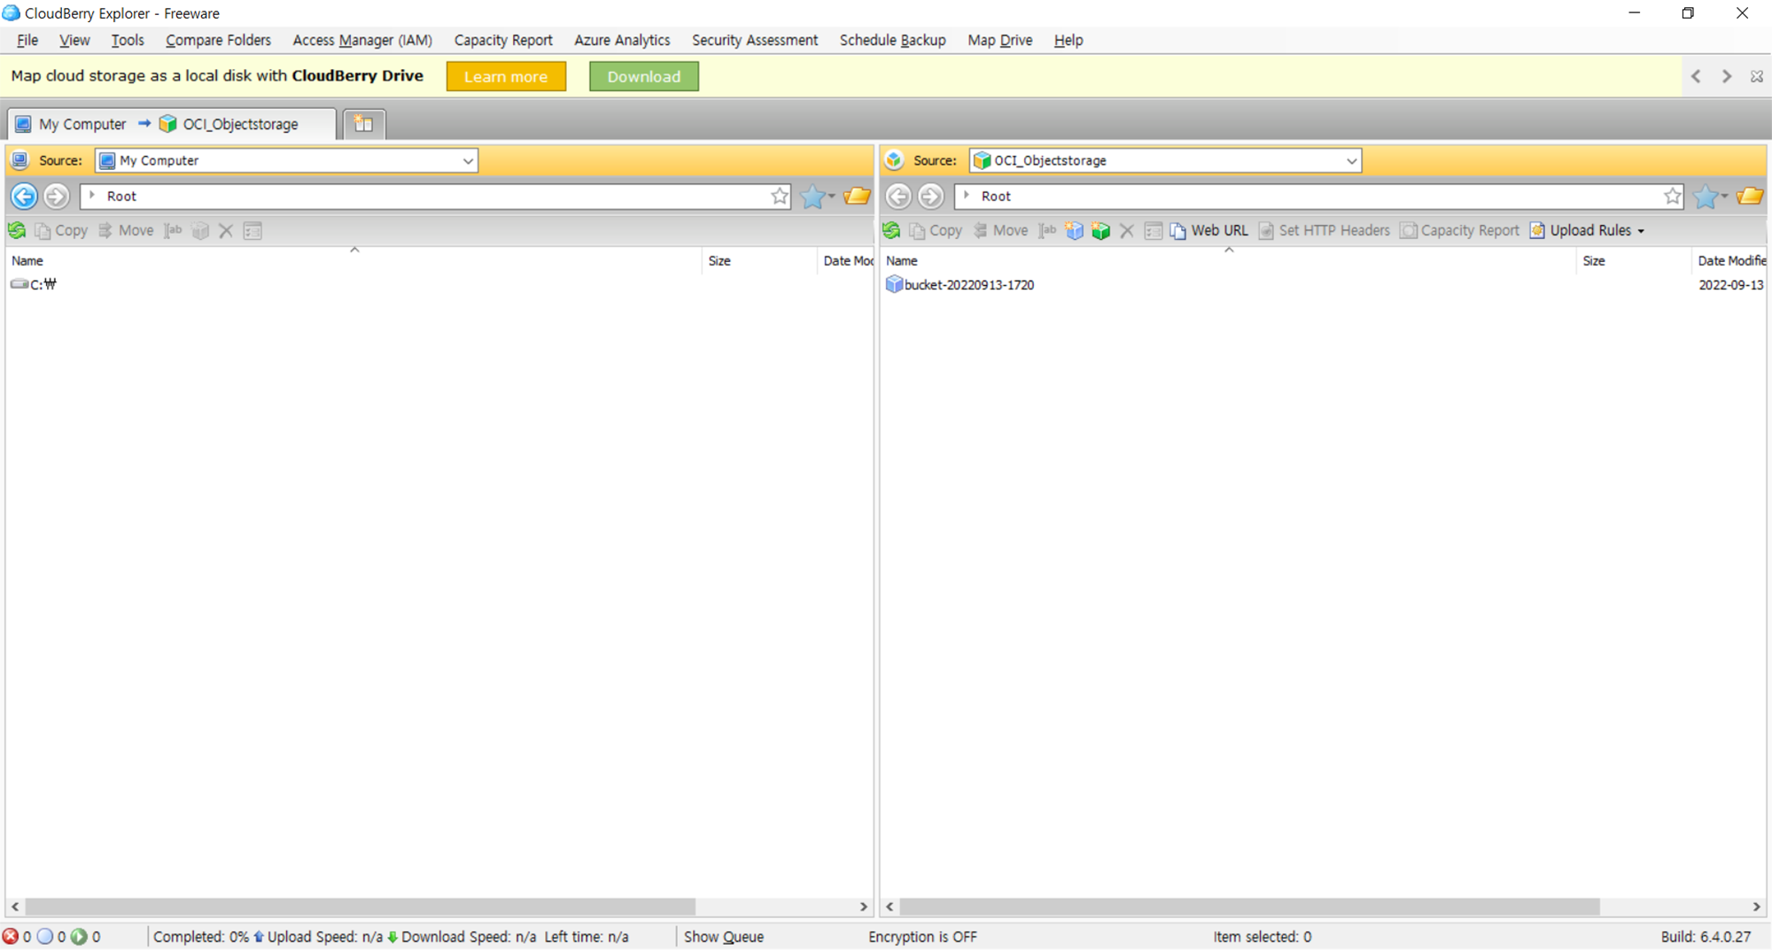Click Capacity Report in right pane toolbar
The height and width of the screenshot is (950, 1772).
pos(1459,230)
